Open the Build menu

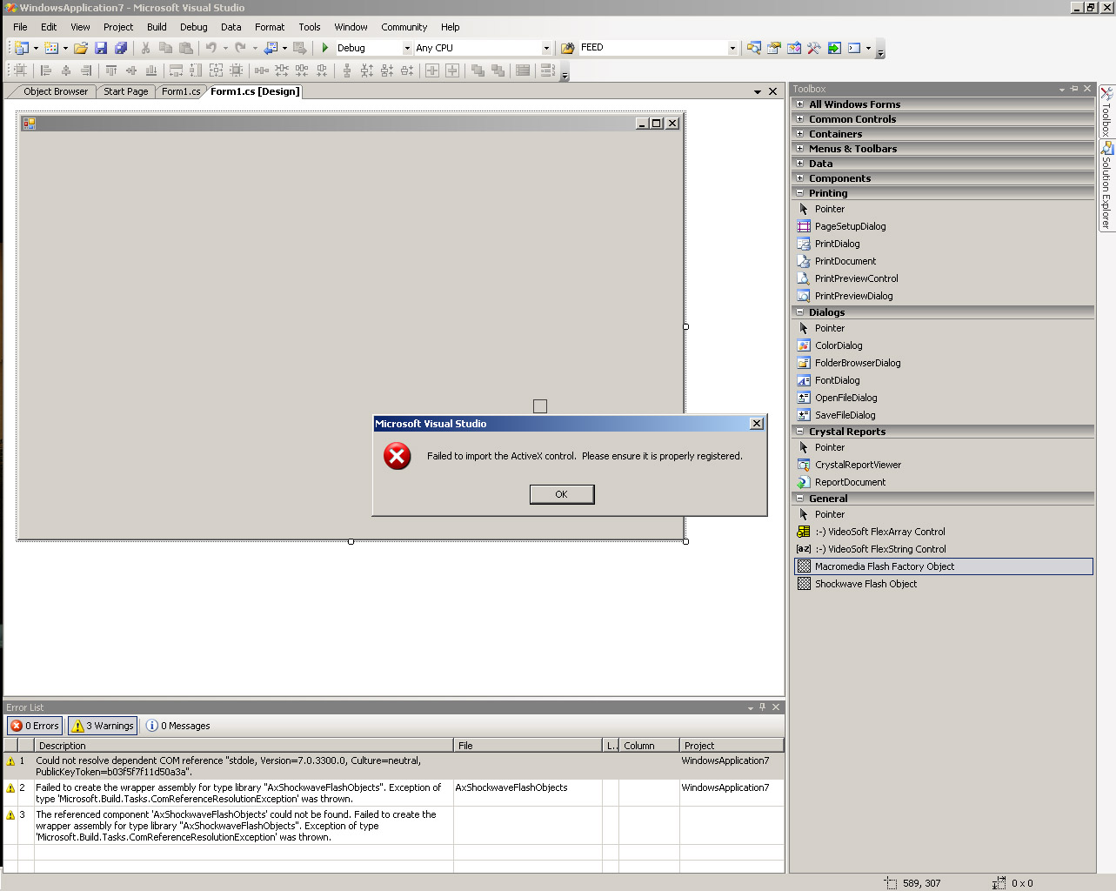coord(157,27)
